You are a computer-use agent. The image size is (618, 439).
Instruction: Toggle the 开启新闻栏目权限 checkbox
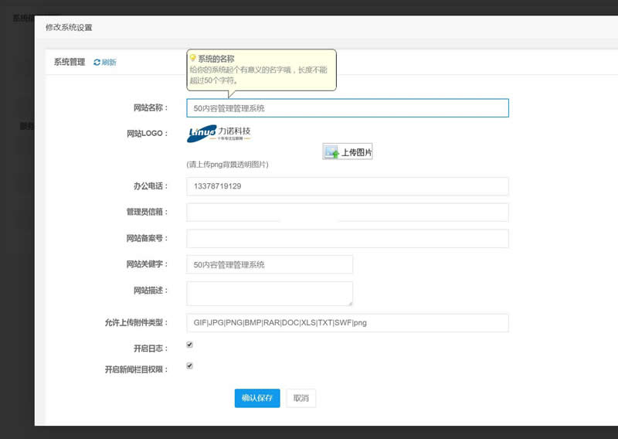click(189, 366)
